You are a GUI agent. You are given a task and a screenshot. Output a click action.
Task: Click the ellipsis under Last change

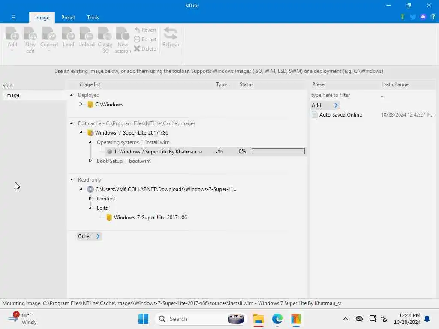tap(382, 96)
